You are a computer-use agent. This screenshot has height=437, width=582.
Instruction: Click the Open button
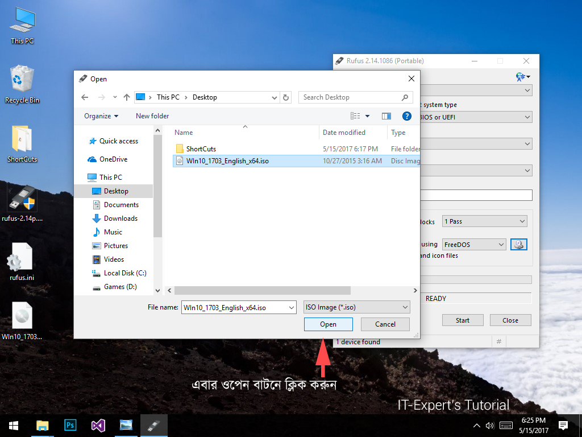(x=328, y=324)
